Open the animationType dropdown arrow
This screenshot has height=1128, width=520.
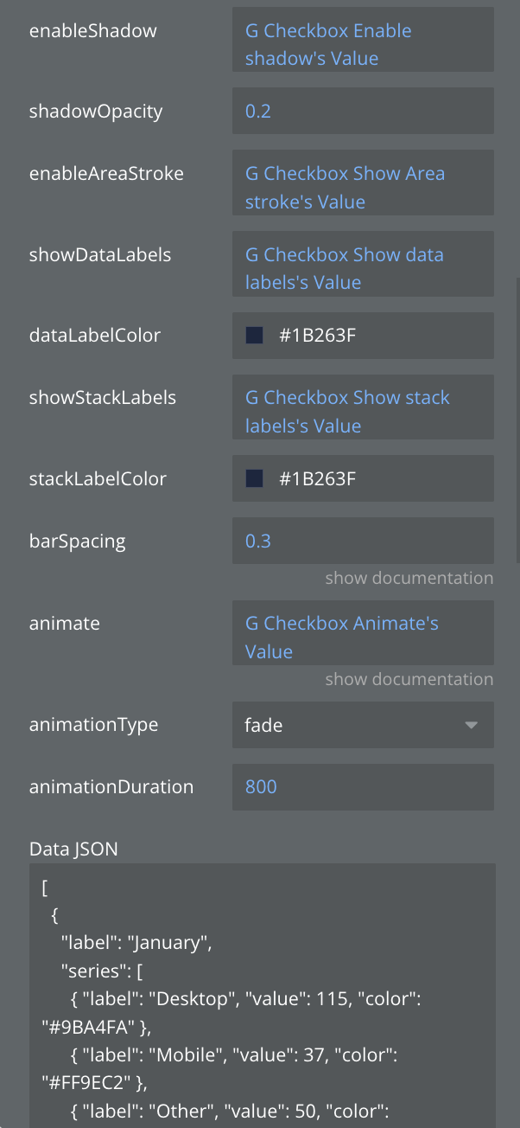pos(471,725)
